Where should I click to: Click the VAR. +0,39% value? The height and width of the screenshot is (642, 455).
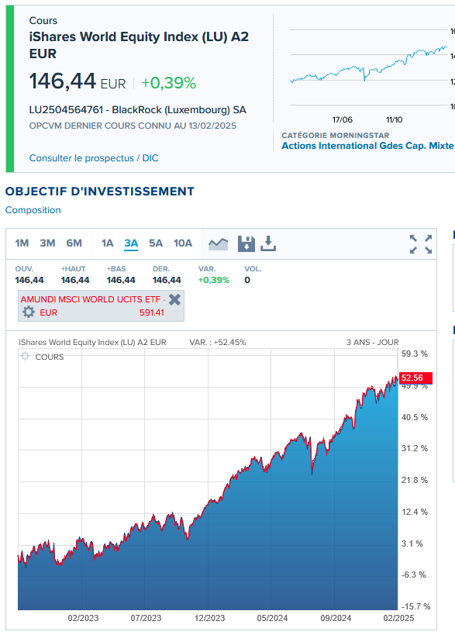click(x=214, y=280)
